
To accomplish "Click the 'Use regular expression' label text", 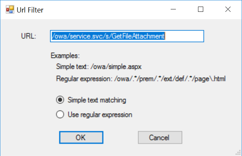I will point(100,114).
